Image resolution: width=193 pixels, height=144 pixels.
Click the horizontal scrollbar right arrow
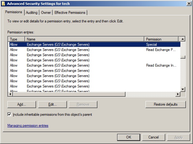[178, 94]
